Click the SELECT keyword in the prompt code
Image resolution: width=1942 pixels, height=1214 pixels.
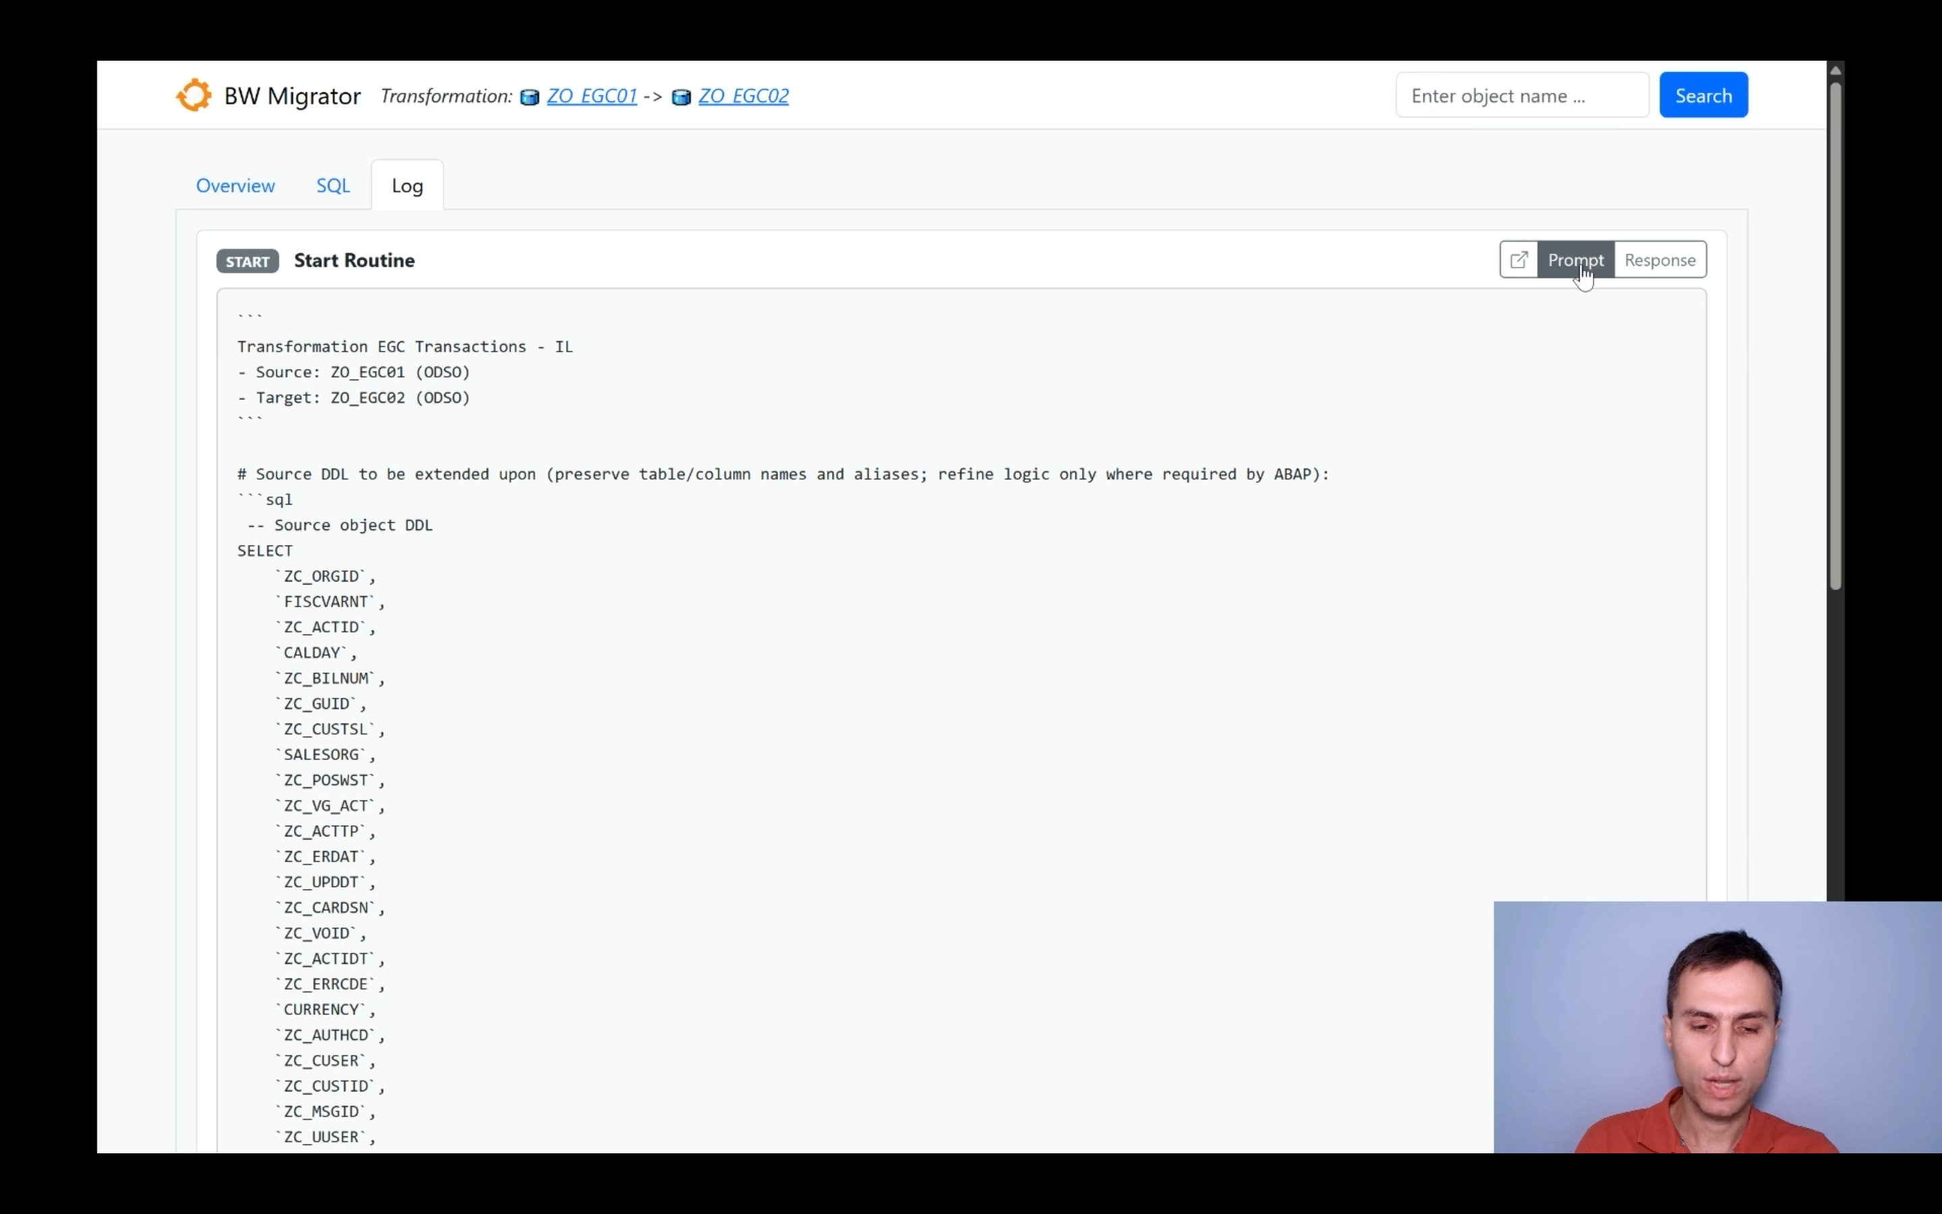265,551
